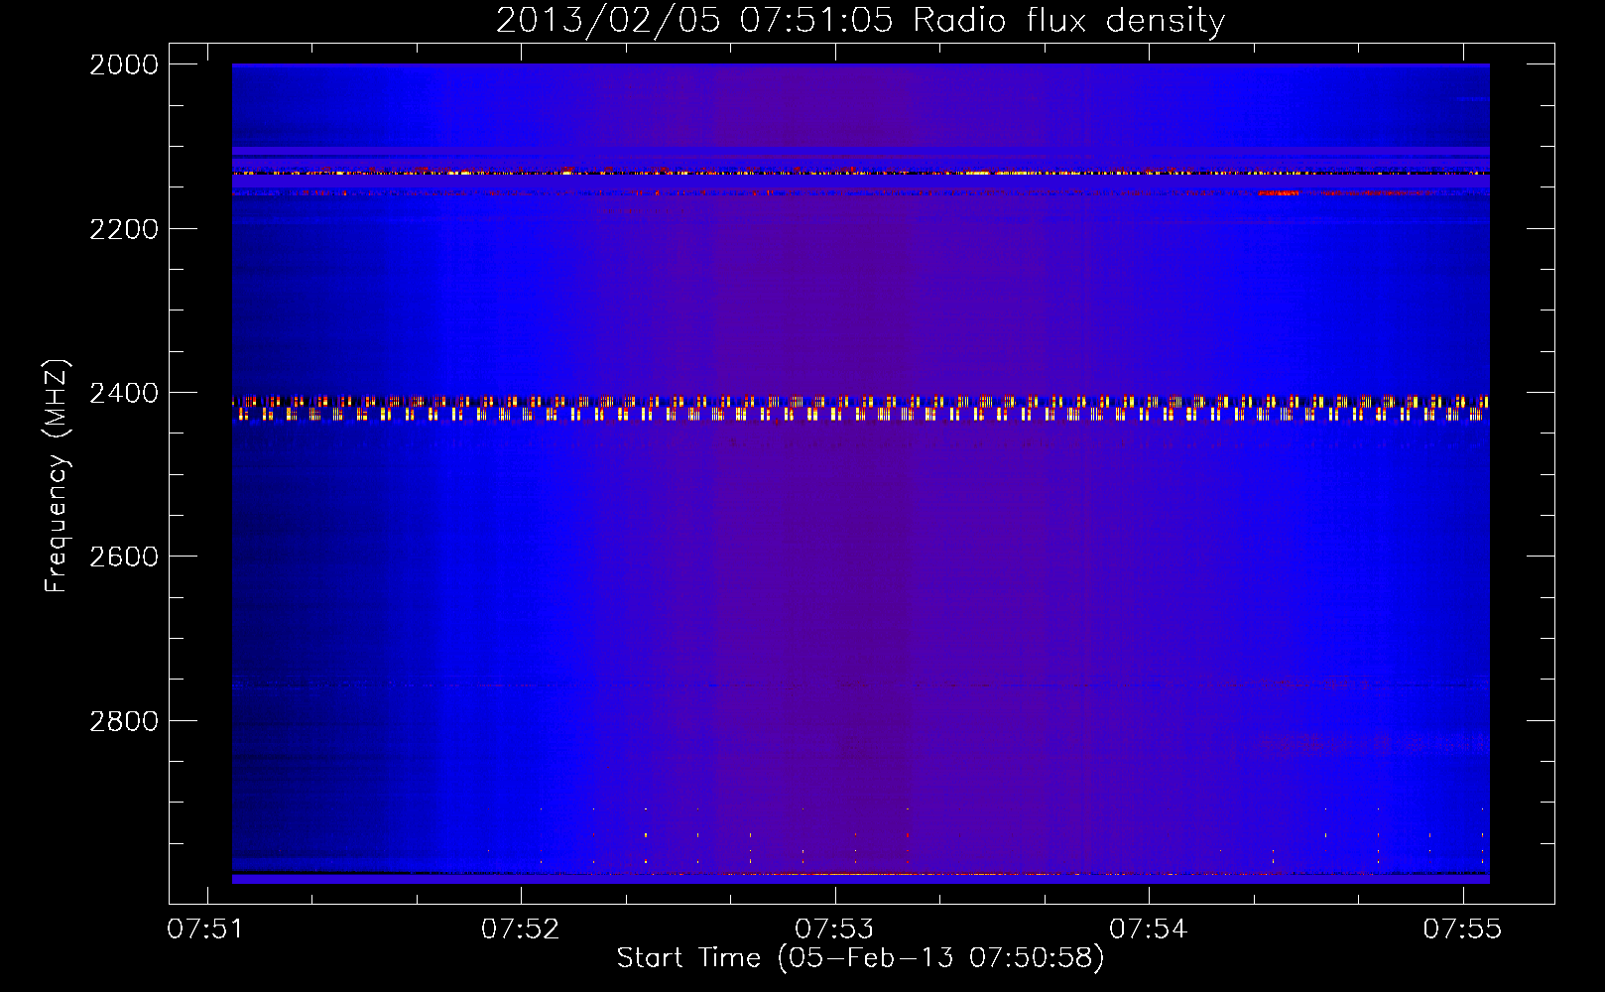
Task: Click the dotted interference band near 2400 MHz
Action: pos(860,409)
